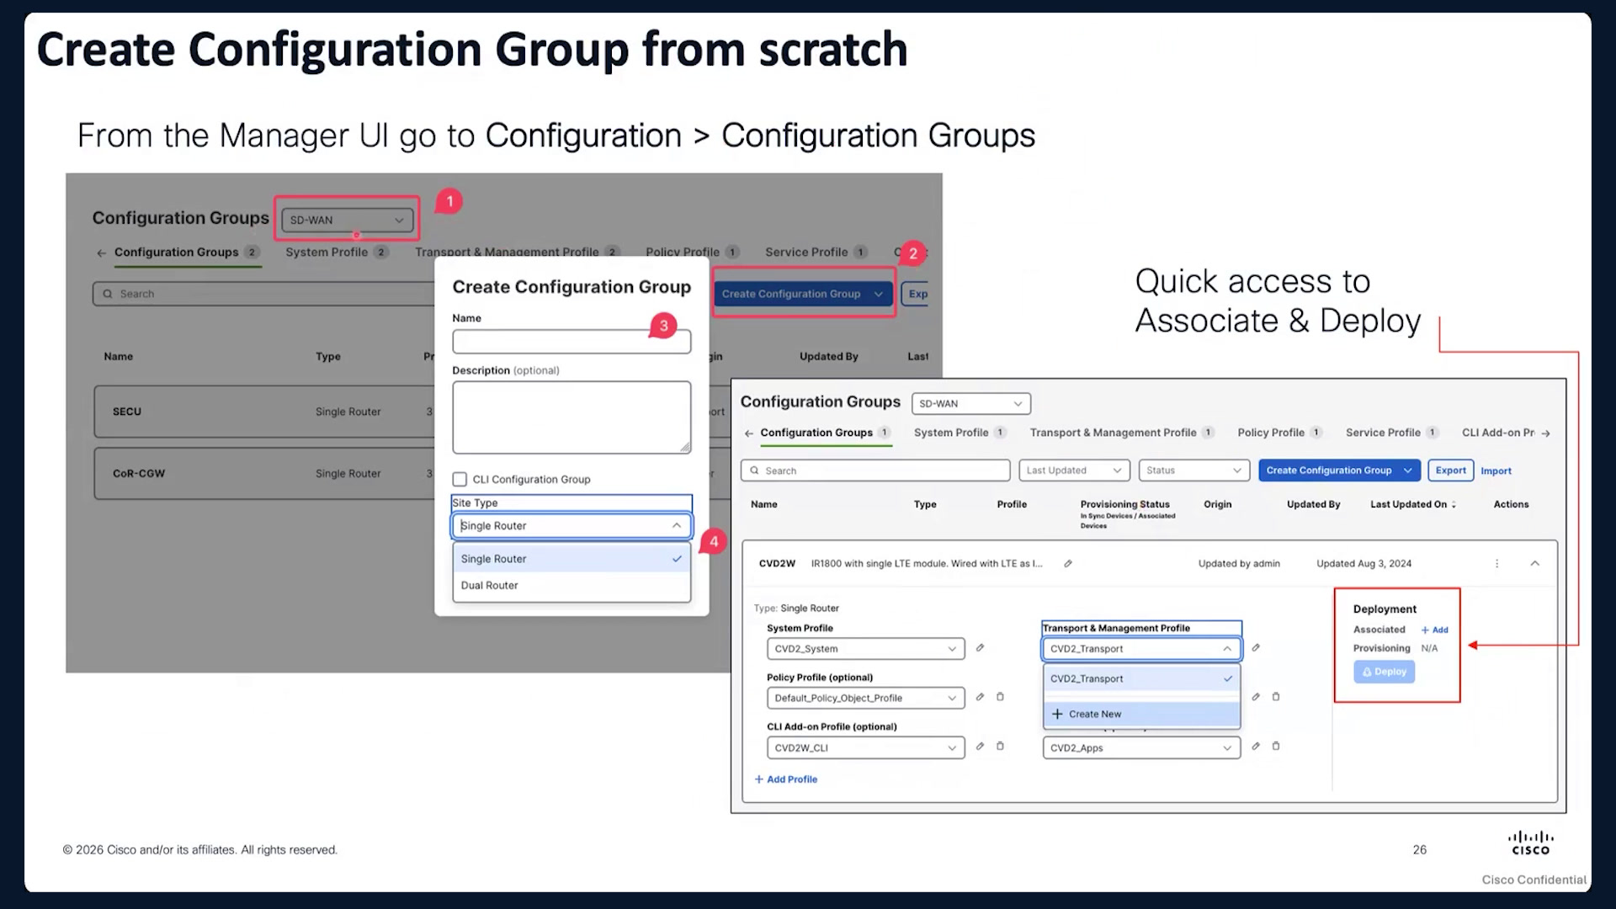Click Create Configuration Group in the right screenshot
This screenshot has width=1616, height=909.
click(1339, 470)
